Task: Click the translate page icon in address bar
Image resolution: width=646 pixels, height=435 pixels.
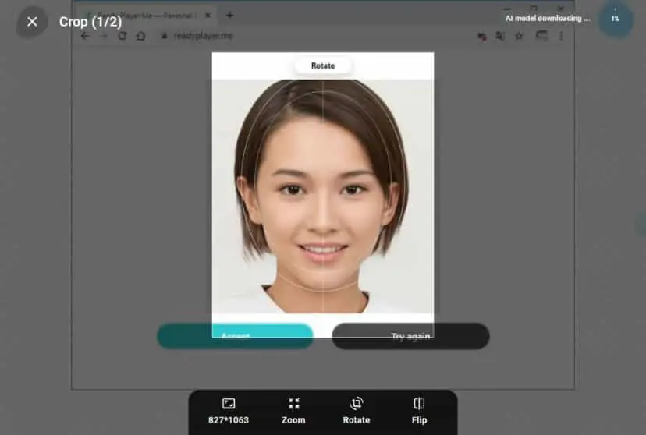Action: click(x=500, y=36)
